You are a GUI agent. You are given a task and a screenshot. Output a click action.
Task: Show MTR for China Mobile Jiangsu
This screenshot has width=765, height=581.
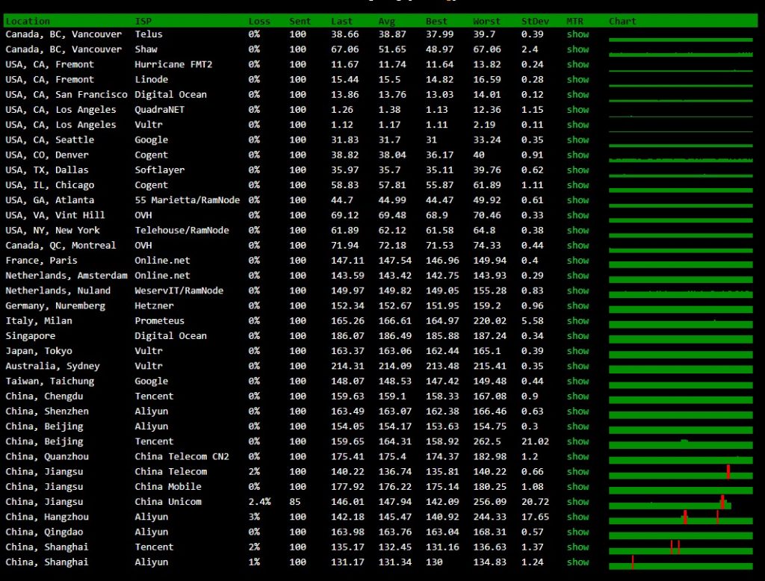coord(577,488)
